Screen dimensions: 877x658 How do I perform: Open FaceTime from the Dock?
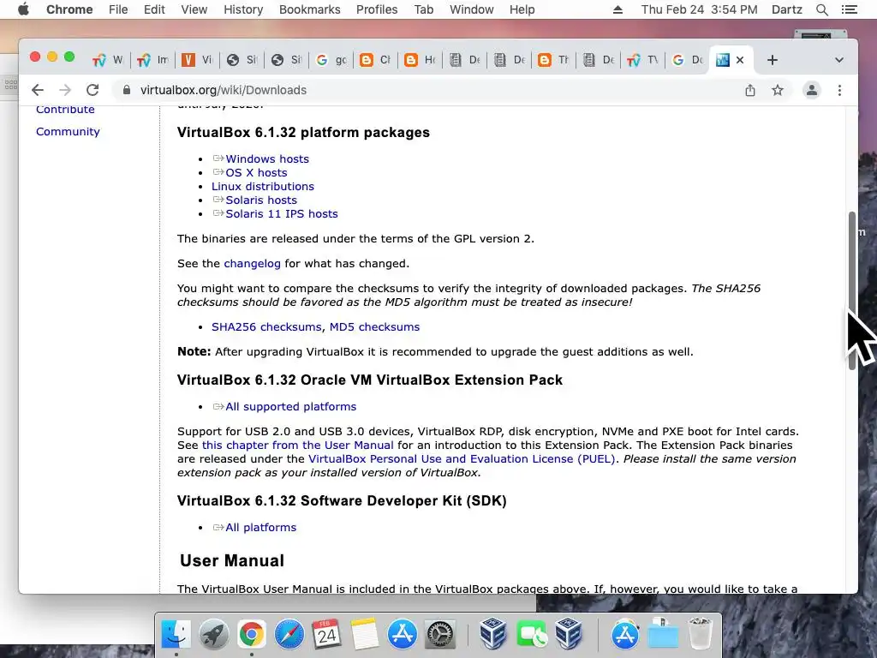click(531, 635)
